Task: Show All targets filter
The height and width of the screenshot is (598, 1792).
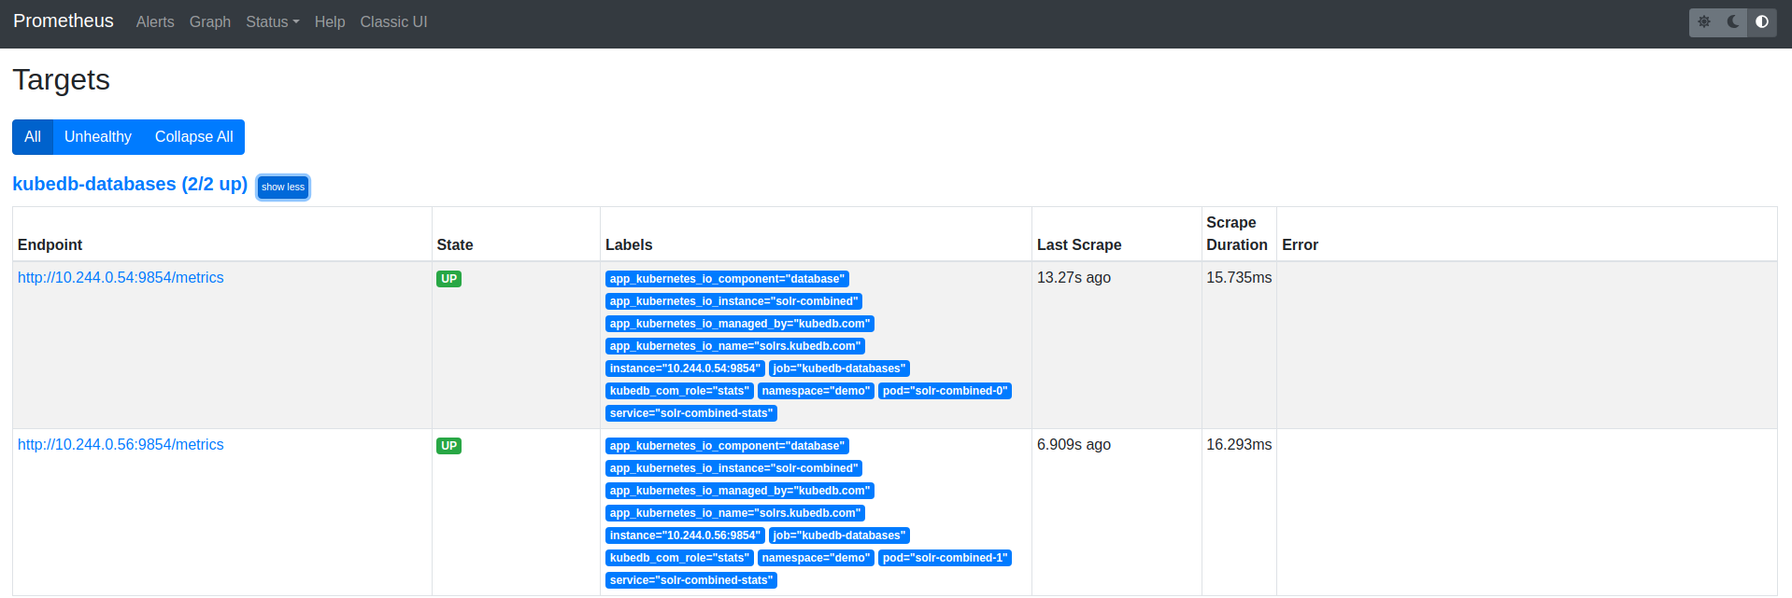Action: pyautogui.click(x=33, y=137)
